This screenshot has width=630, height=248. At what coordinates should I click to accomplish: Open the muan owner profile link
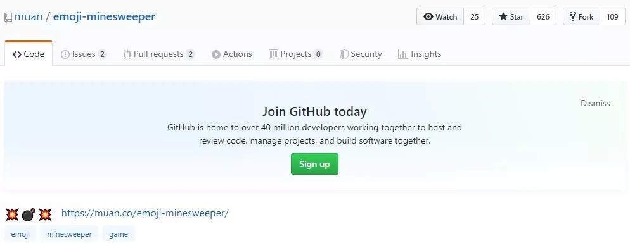[x=28, y=17]
